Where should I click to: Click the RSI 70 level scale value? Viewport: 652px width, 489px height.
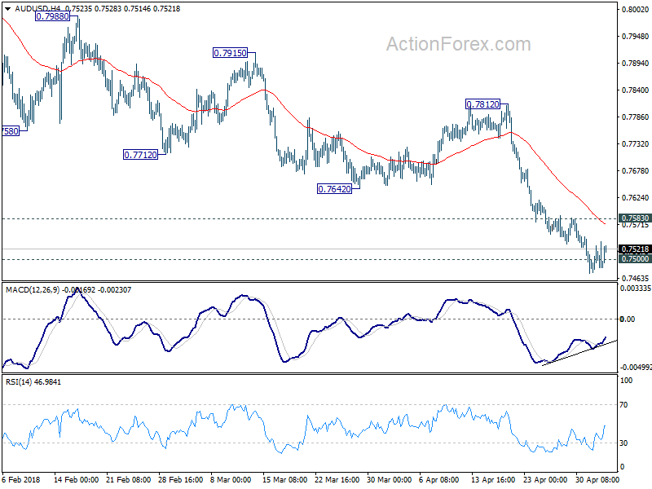click(x=623, y=404)
